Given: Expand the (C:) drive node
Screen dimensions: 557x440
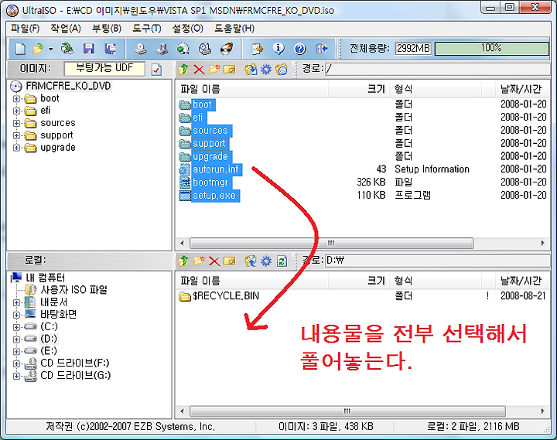Looking at the screenshot, I should [x=16, y=327].
